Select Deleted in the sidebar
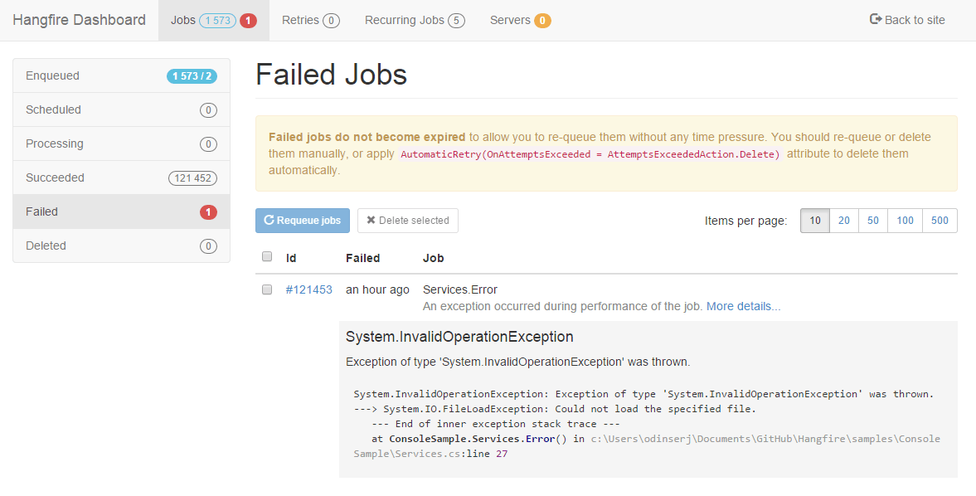The height and width of the screenshot is (496, 976). 121,246
